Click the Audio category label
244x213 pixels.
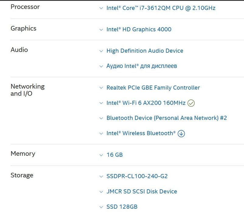coord(19,50)
